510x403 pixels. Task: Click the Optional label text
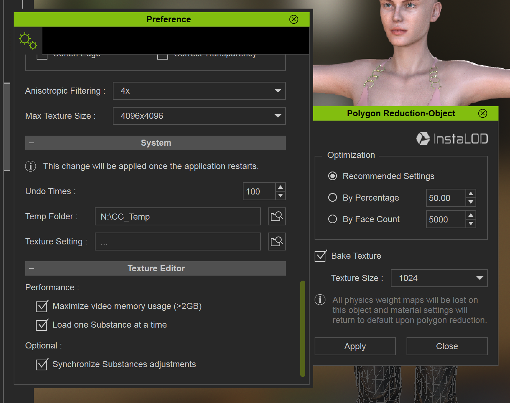click(43, 346)
